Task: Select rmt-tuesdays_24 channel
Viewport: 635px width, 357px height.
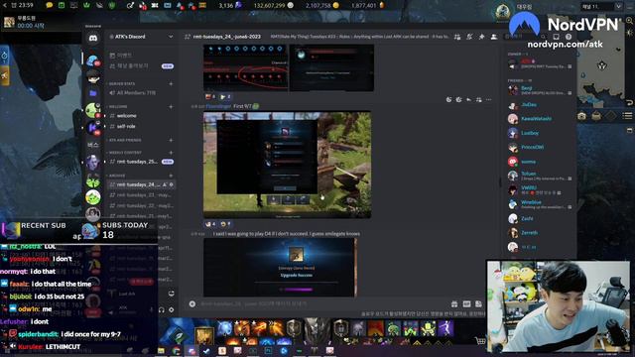Action: coord(141,184)
